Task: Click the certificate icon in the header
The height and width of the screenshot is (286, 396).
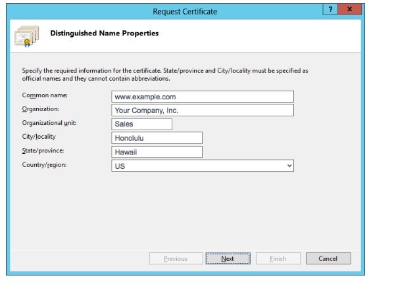Action: (26, 36)
